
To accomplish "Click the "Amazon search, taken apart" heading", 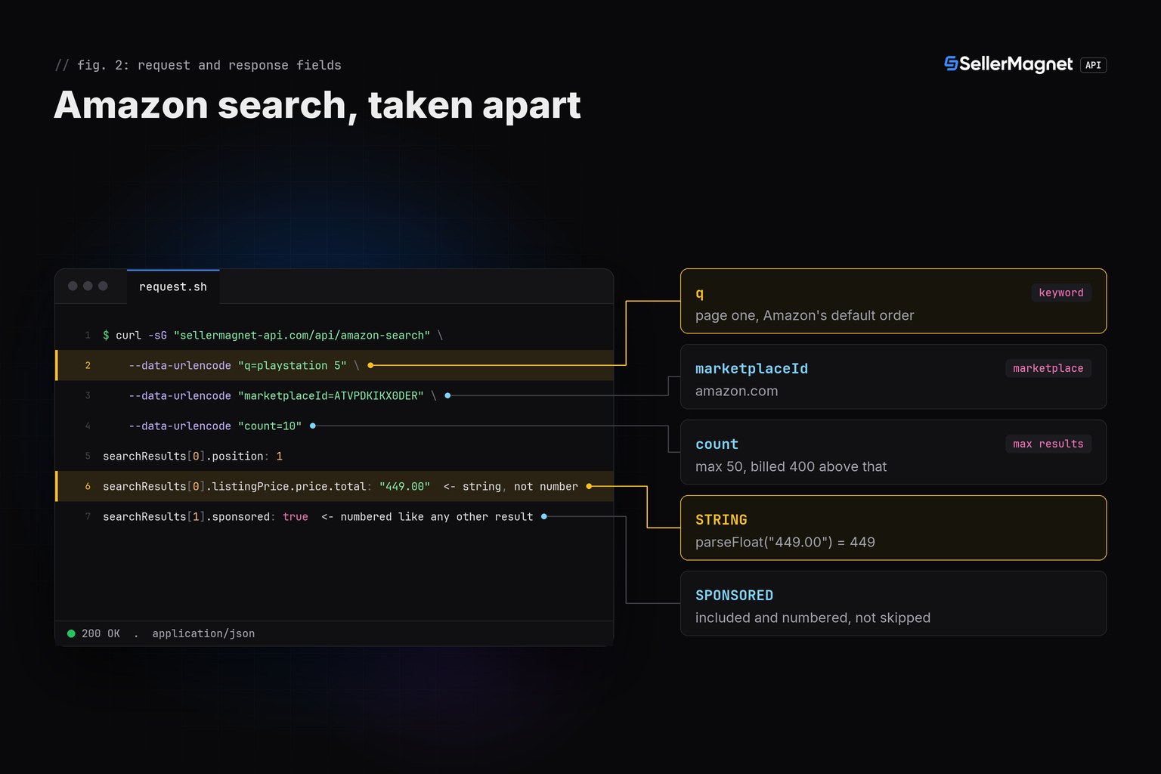I will pos(317,104).
